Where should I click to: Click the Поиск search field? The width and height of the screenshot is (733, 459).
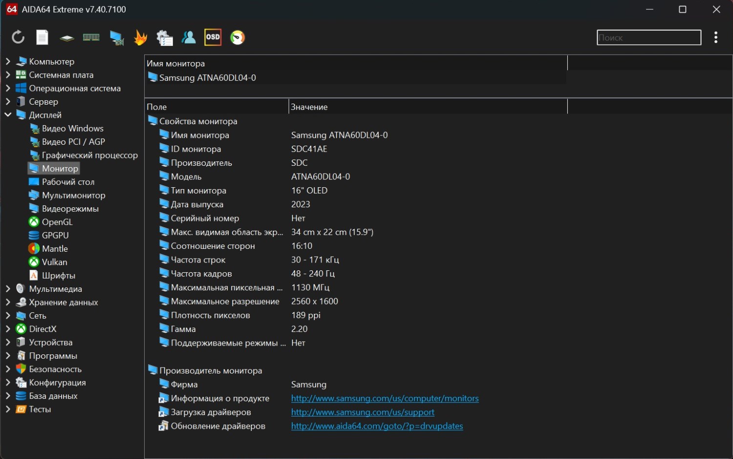pos(648,38)
